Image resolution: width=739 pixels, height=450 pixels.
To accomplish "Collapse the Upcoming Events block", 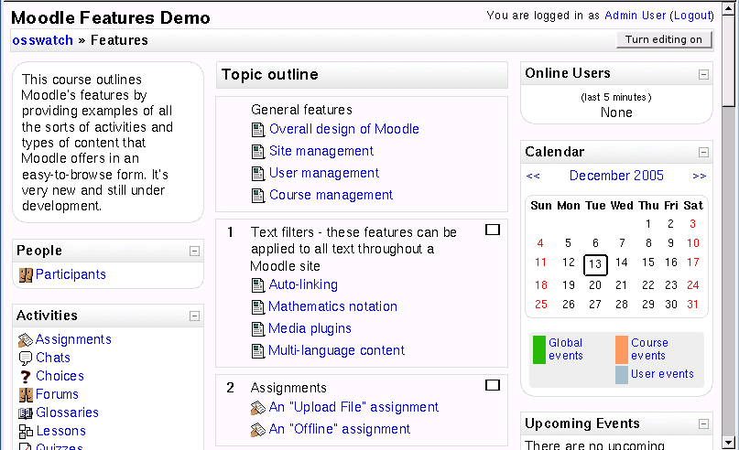I will coord(703,424).
